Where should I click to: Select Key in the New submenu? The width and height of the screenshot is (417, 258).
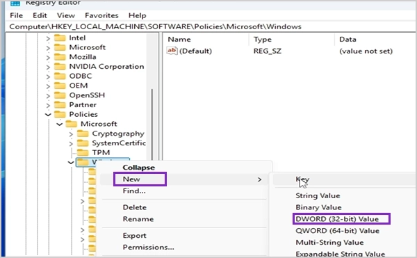point(302,179)
